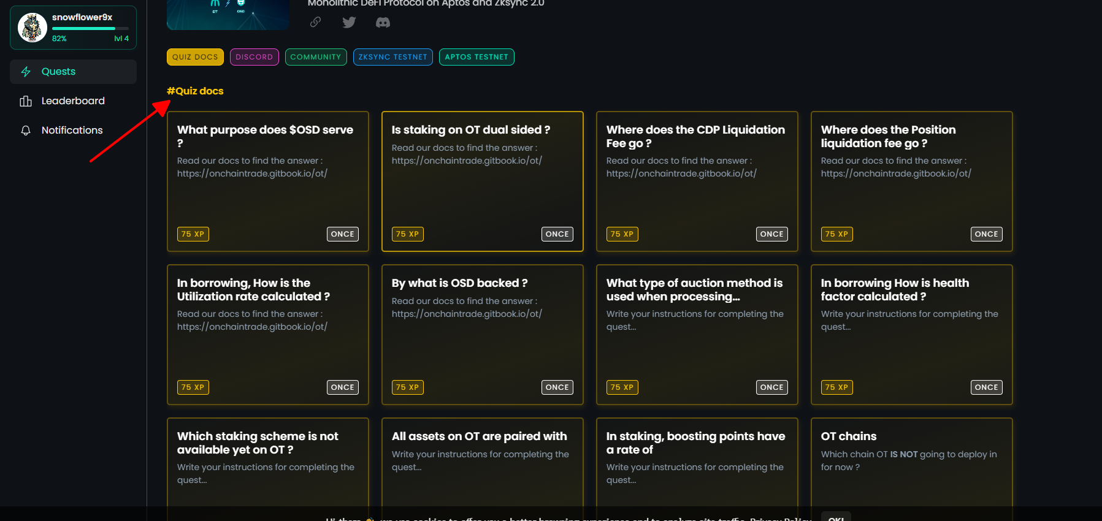Click gitbook URL text in 'OT dual sided' card
Viewport: 1102px width, 521px height.
point(467,161)
